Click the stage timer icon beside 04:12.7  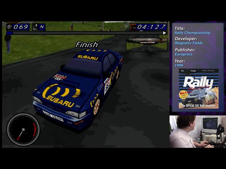pyautogui.click(x=133, y=27)
